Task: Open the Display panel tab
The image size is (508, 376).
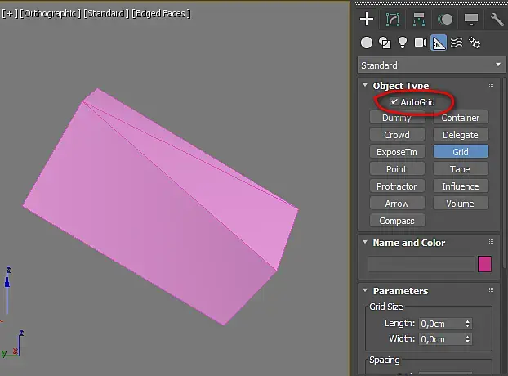Action: pos(471,19)
